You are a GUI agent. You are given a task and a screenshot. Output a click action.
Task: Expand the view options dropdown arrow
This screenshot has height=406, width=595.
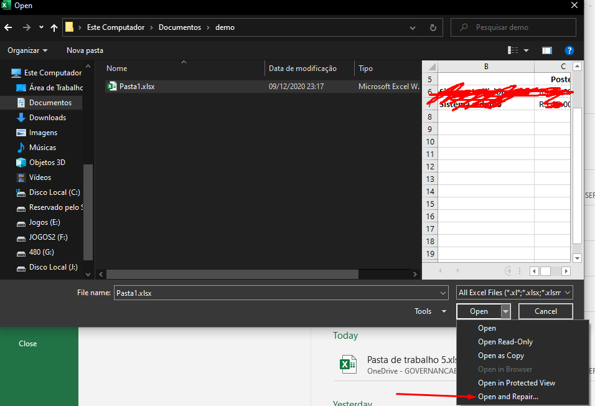pyautogui.click(x=527, y=50)
